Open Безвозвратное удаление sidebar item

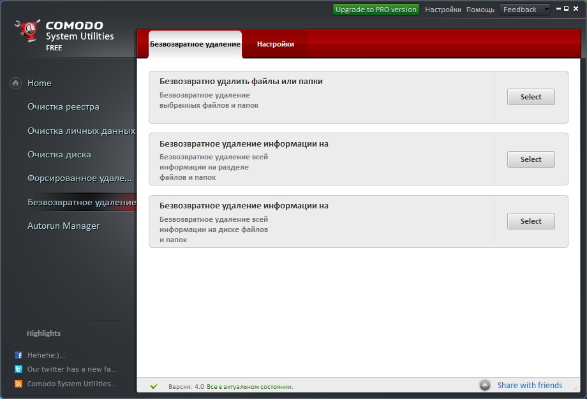coord(82,202)
